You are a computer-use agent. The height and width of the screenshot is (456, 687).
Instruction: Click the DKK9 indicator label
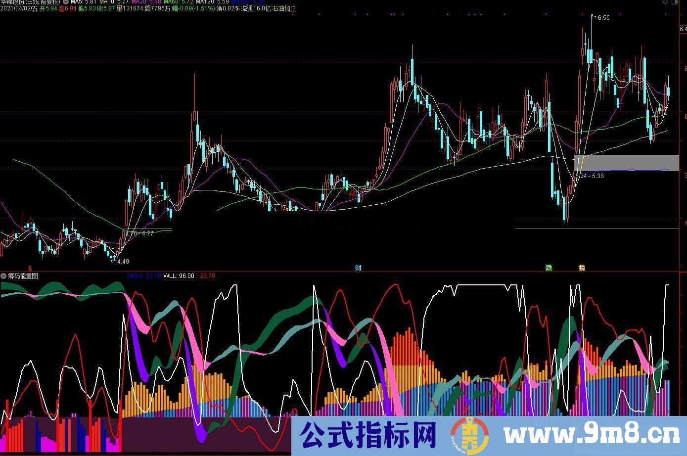[x=134, y=276]
